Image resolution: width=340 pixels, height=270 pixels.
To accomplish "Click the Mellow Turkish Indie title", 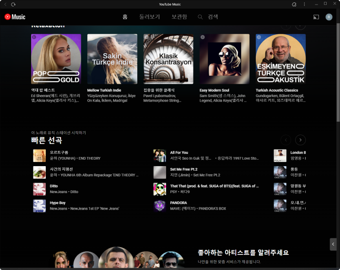I will coord(104,90).
